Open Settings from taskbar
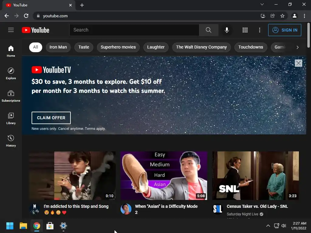Screen dimensions: 311x233 tap(63, 226)
